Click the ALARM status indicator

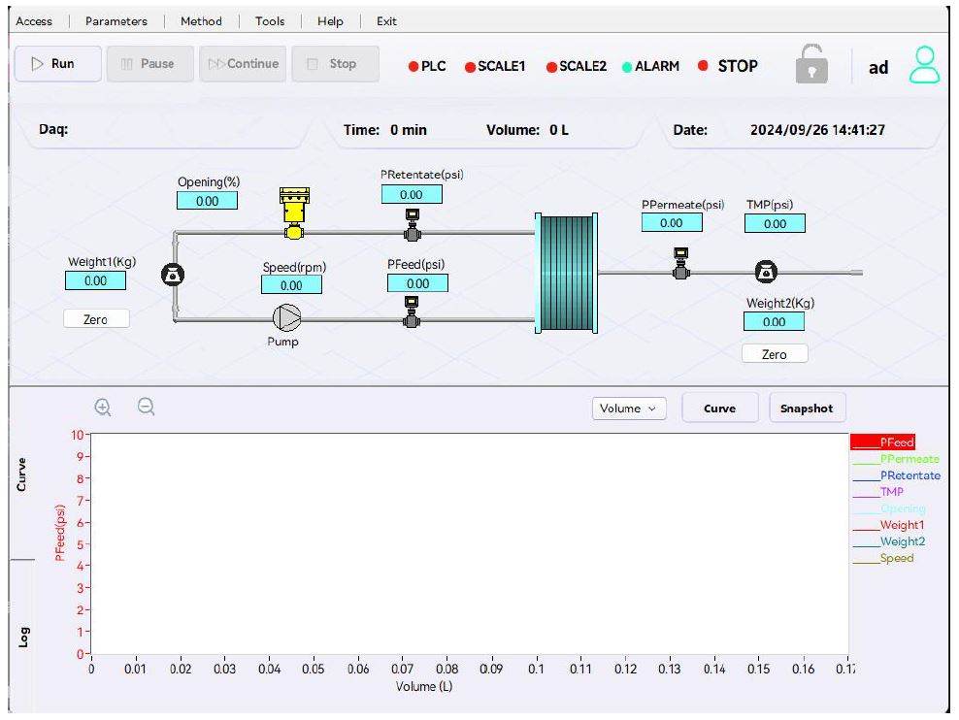[650, 66]
